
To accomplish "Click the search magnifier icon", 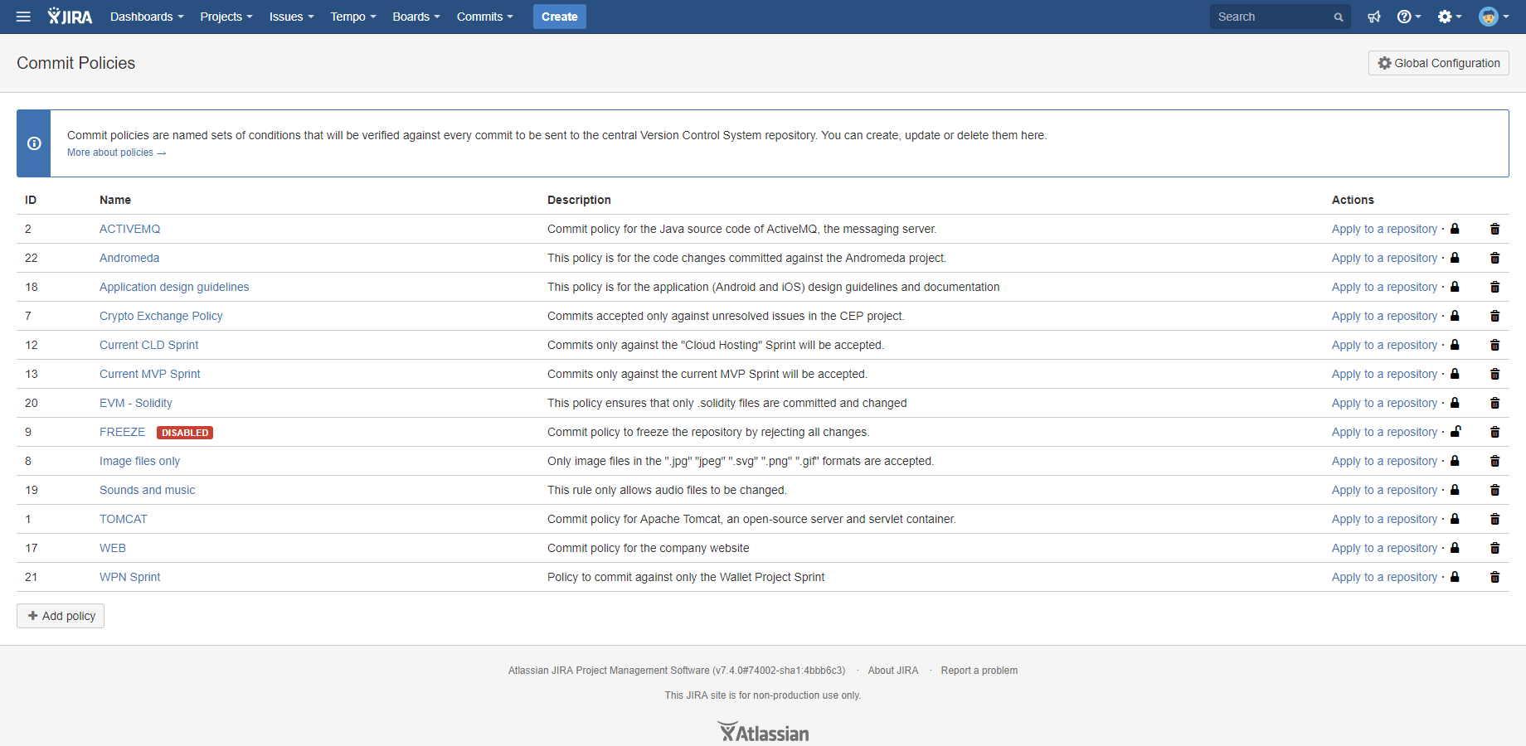I will point(1339,17).
